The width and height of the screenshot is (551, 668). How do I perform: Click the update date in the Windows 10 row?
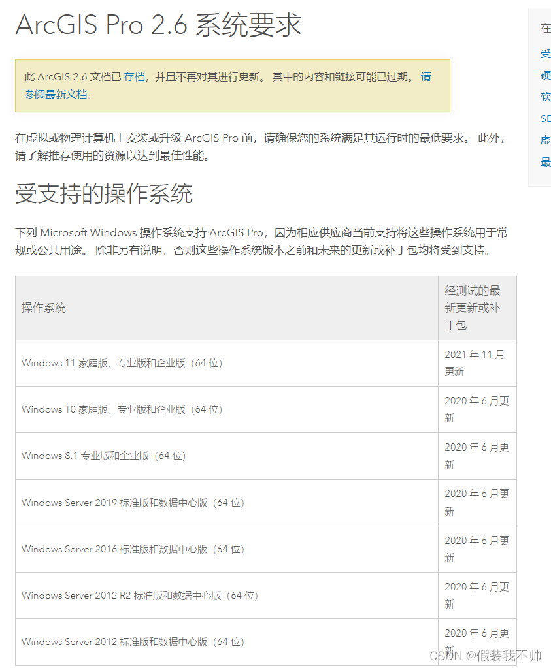tap(476, 409)
